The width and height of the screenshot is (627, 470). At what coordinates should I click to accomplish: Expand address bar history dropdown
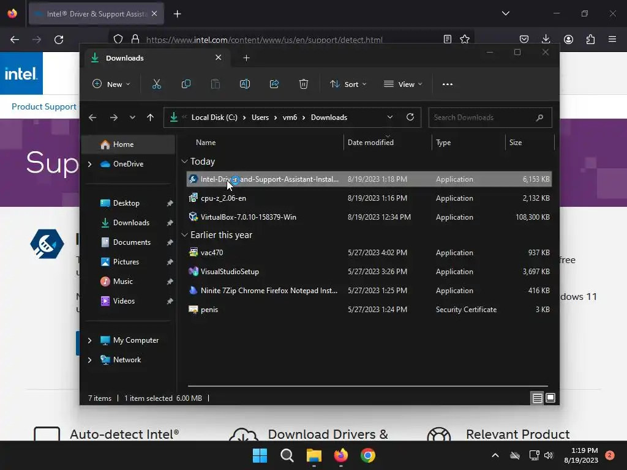390,117
